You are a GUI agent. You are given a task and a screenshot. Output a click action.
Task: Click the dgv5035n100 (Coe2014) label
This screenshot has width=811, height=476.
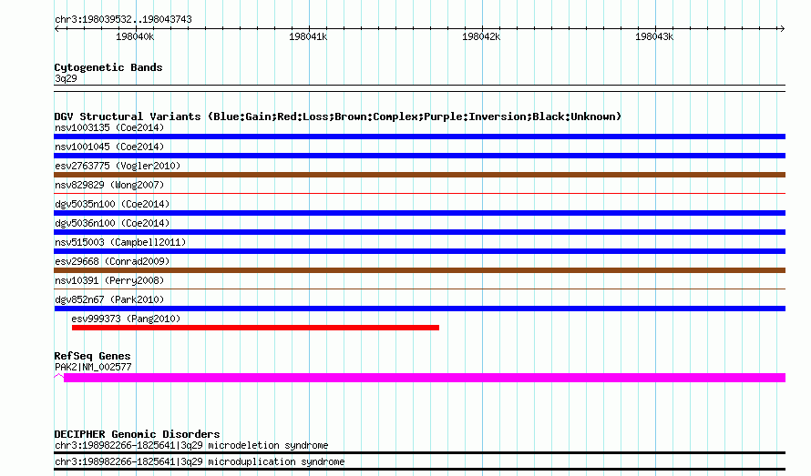(x=112, y=204)
